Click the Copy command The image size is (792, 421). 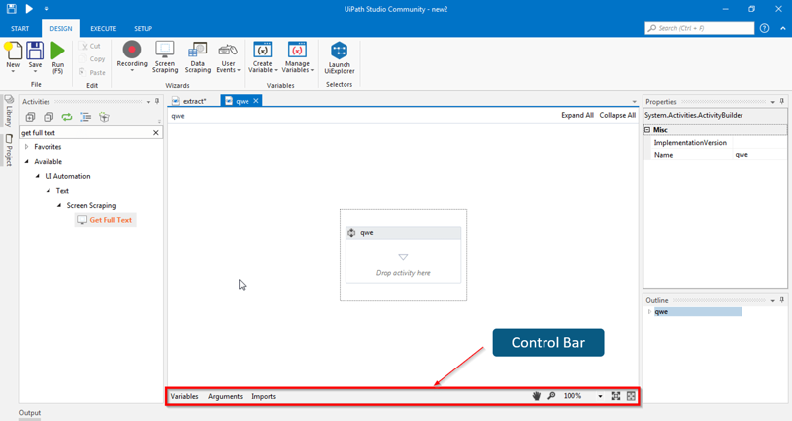tap(92, 59)
